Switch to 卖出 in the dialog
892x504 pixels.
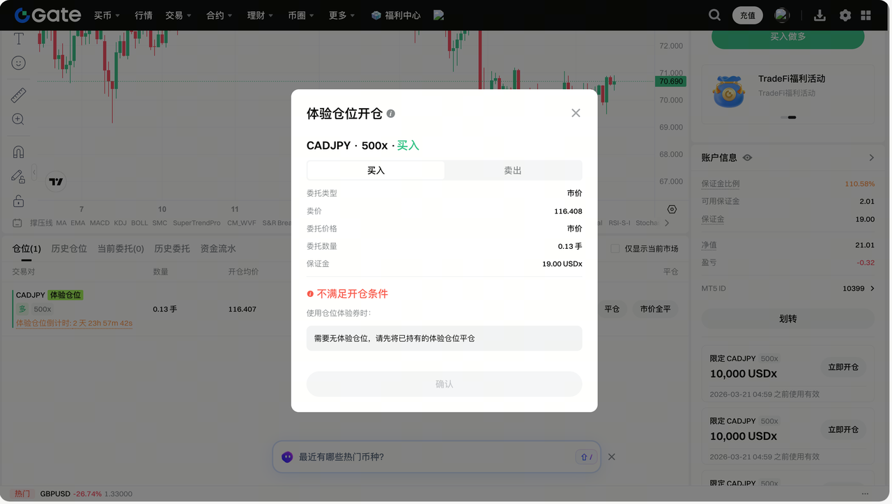coord(513,171)
